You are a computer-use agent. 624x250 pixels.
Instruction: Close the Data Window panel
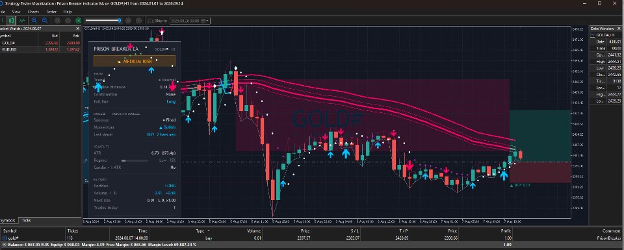click(x=619, y=29)
